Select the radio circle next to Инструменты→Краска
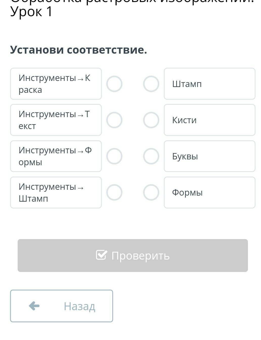This screenshot has width=261, height=340. pos(114,84)
